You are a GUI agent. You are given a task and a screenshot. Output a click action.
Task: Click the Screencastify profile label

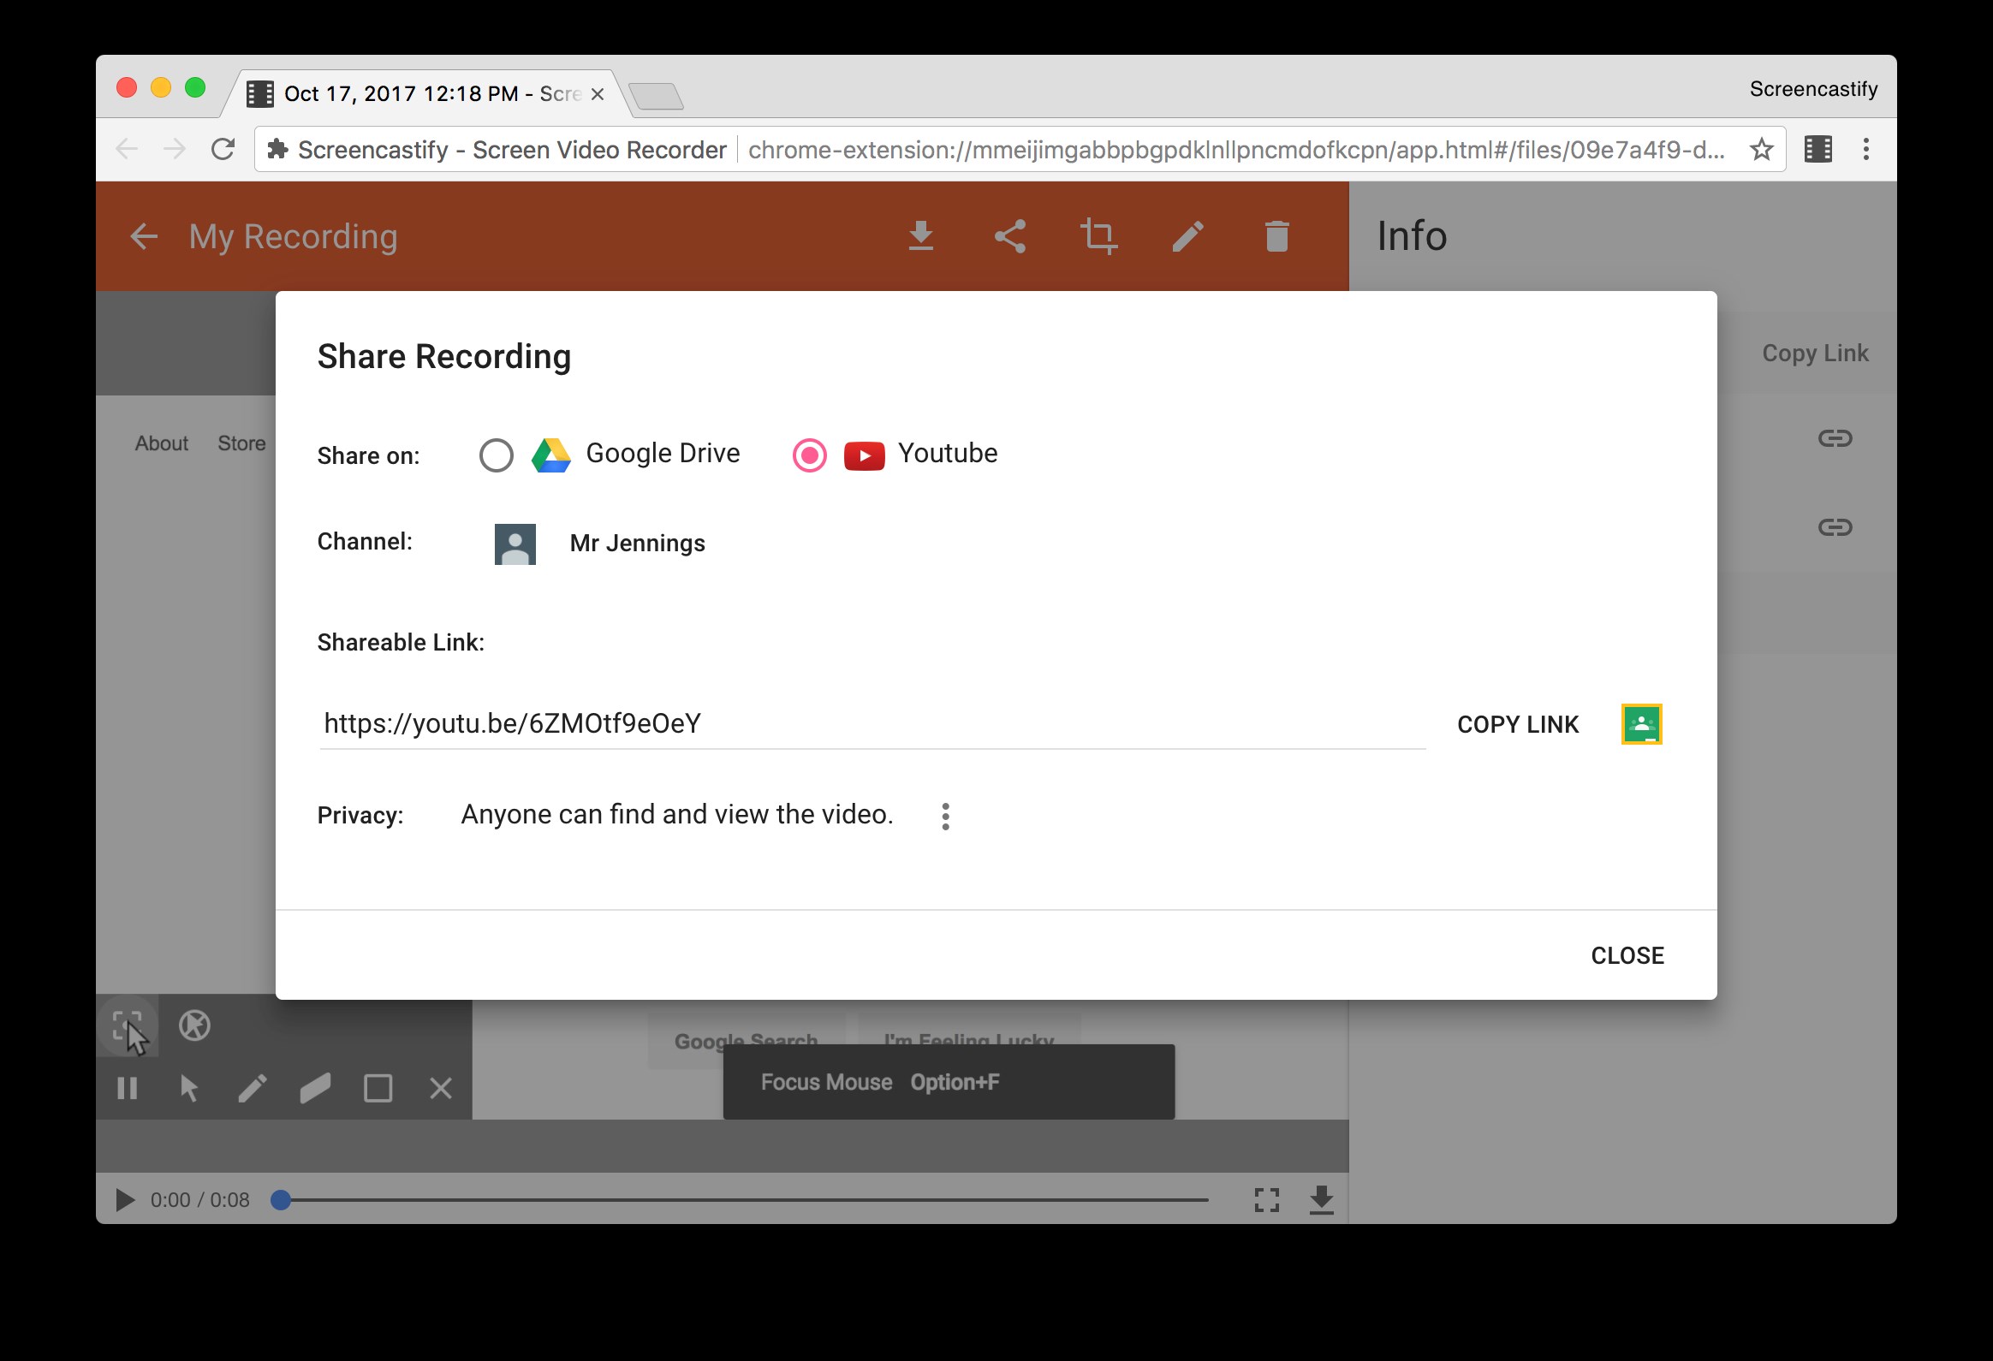click(x=1813, y=89)
